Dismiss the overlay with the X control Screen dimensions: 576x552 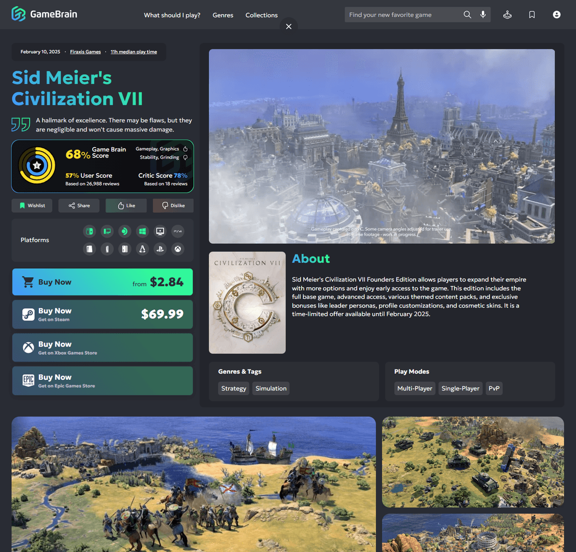289,26
